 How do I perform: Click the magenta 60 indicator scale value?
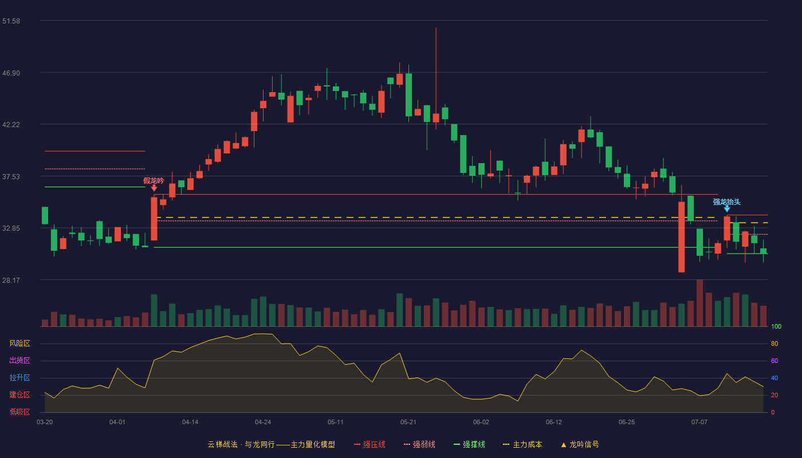[x=775, y=361]
